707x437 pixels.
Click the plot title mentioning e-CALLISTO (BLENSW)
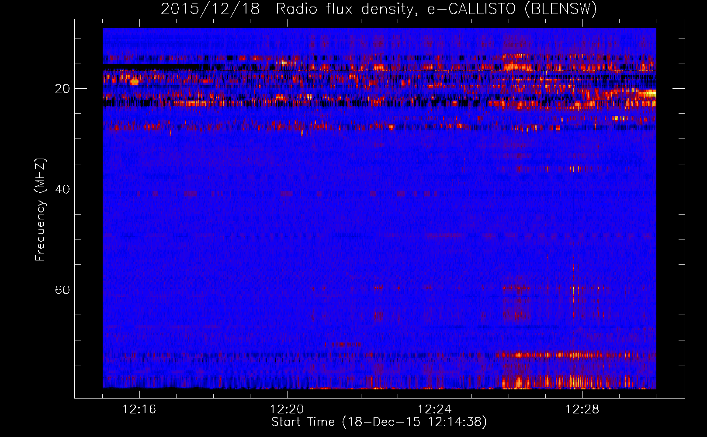pyautogui.click(x=379, y=9)
